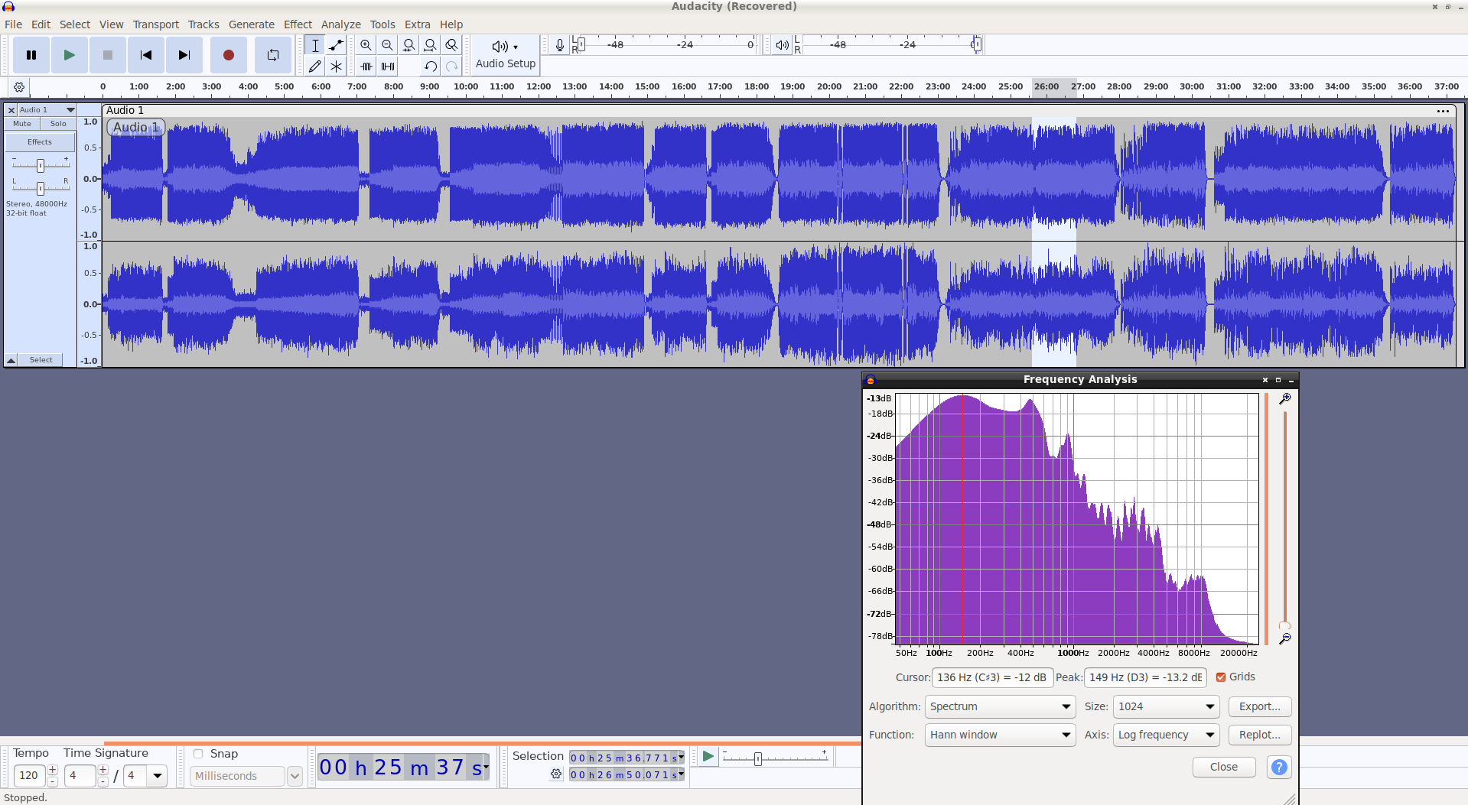Start playback with the green Play button

(70, 55)
